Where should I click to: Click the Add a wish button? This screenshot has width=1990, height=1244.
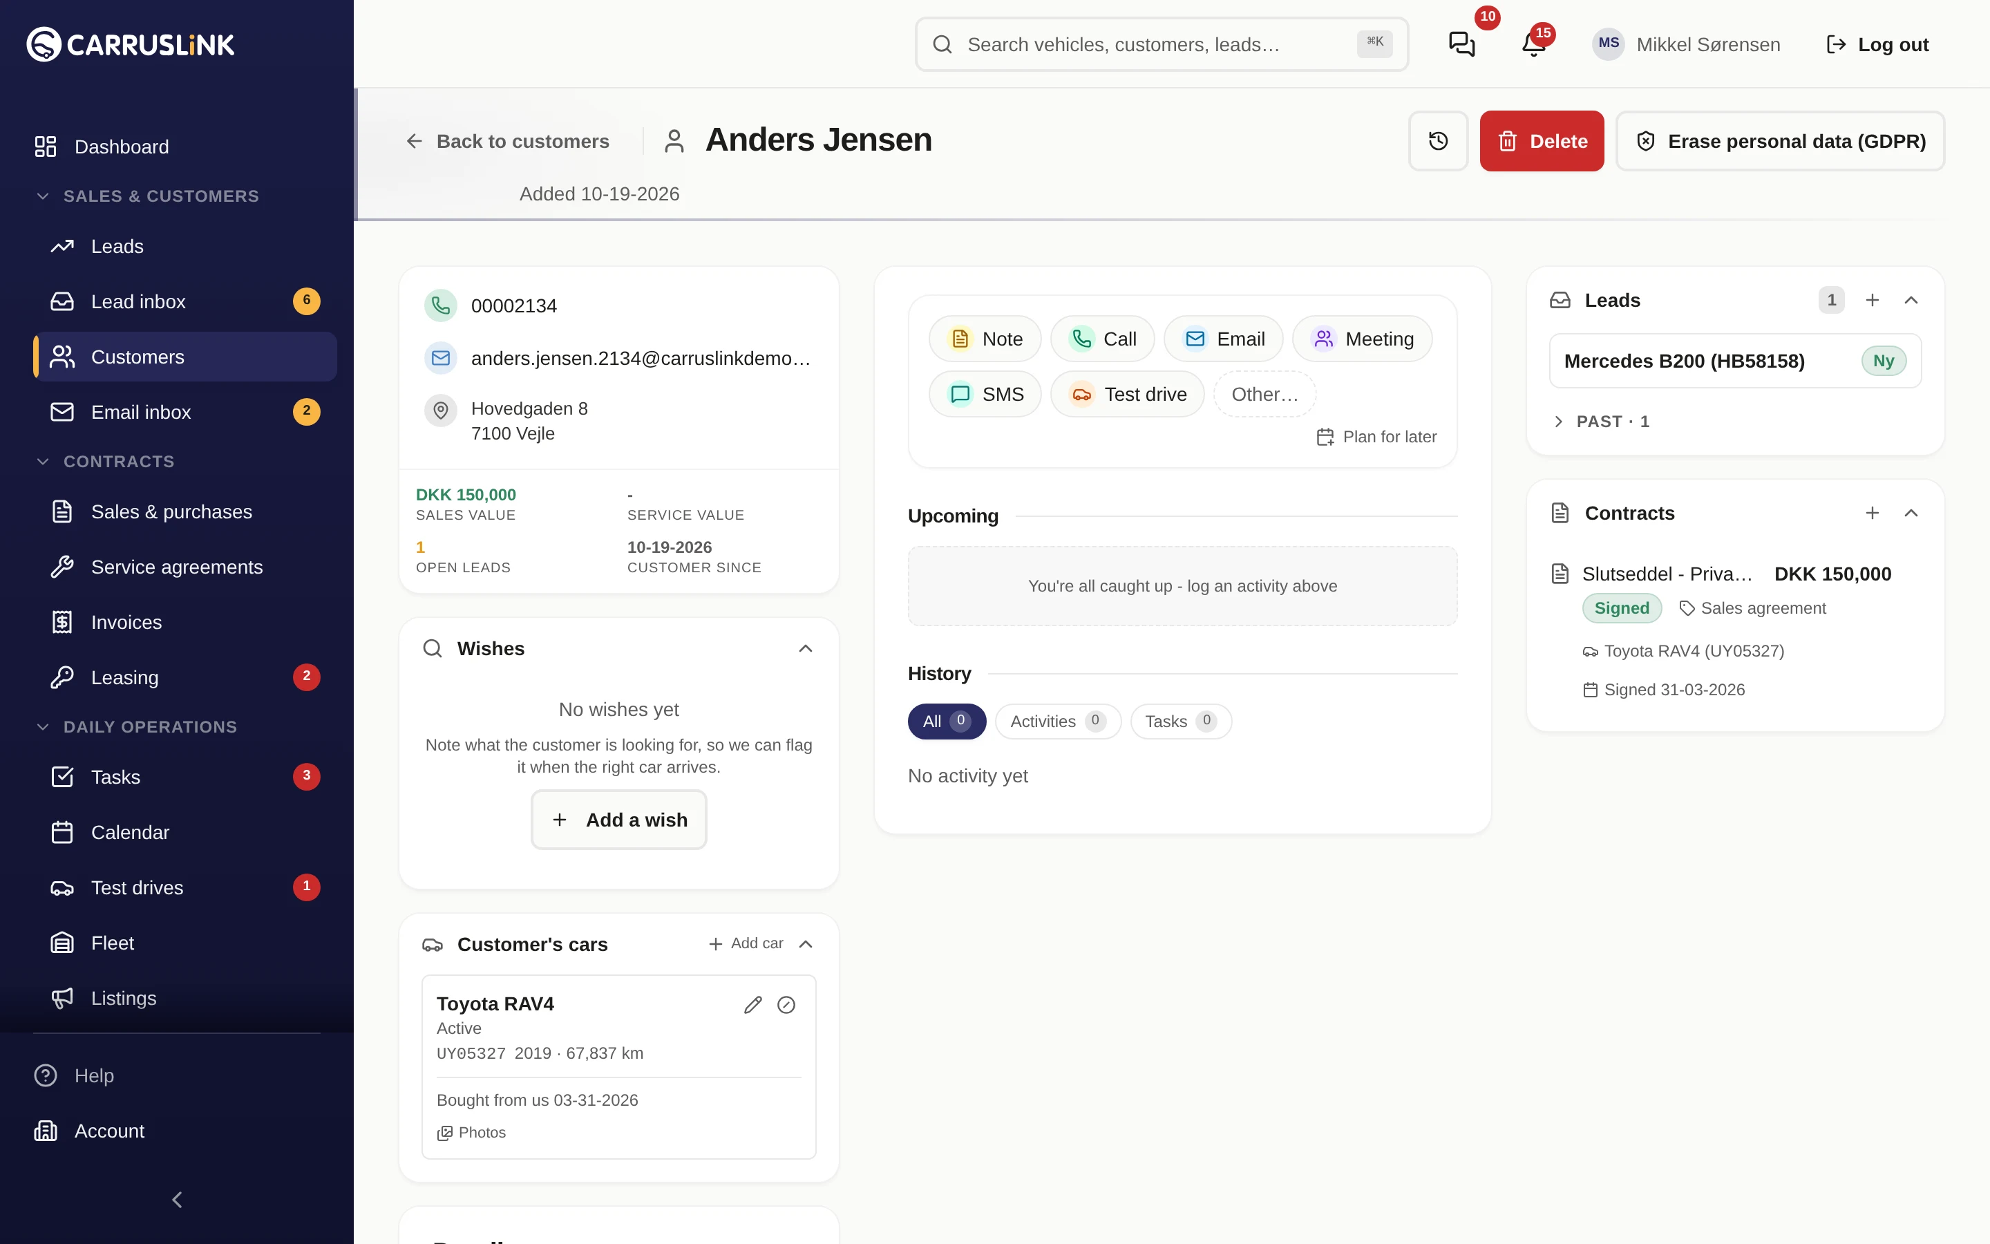click(x=619, y=820)
